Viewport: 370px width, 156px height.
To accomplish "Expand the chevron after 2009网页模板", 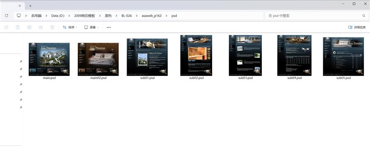I will pos(100,16).
